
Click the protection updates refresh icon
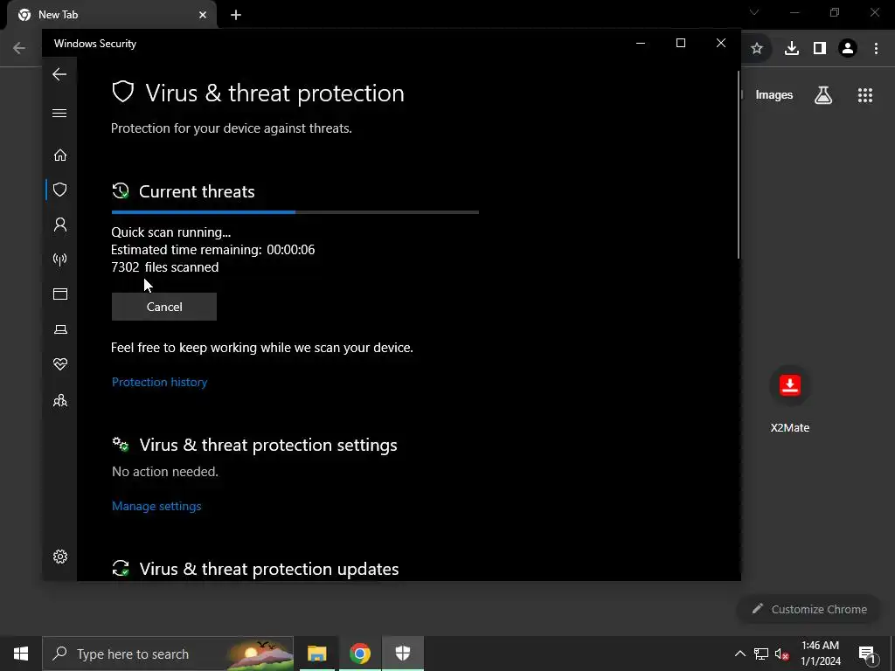pos(121,568)
